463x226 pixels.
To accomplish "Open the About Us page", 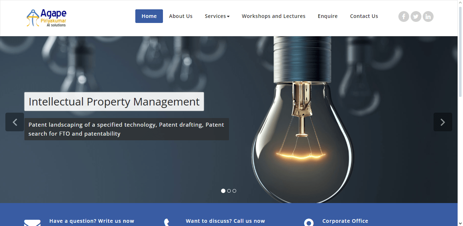I will 181,16.
